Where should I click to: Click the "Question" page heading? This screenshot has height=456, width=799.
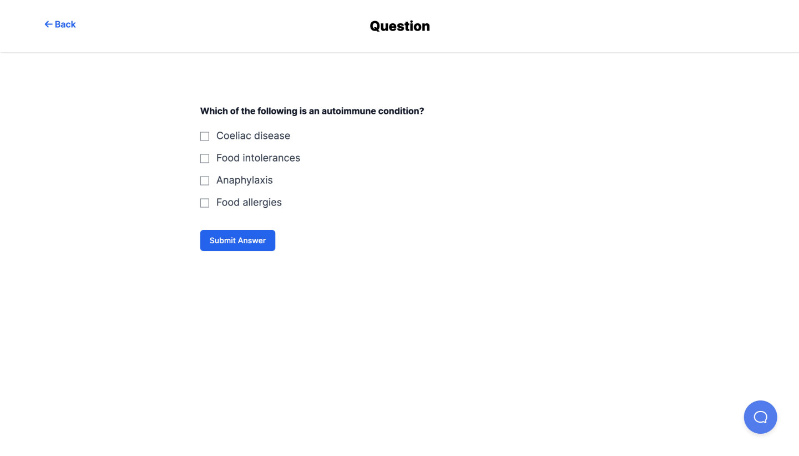[x=399, y=26]
